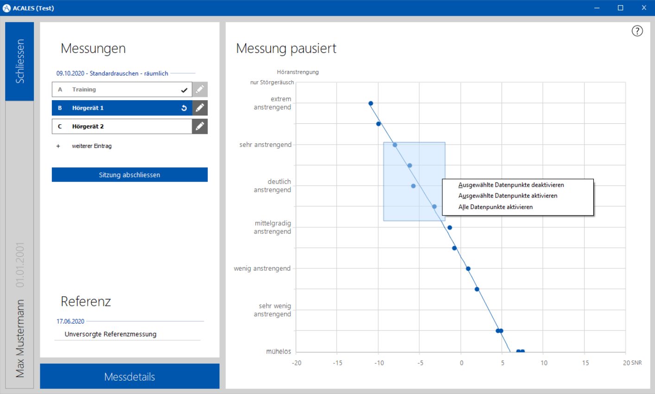Image resolution: width=655 pixels, height=394 pixels.
Task: Open the Messdetails panel button
Action: tap(129, 376)
